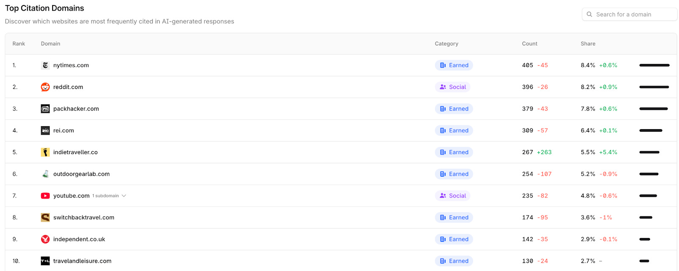Click the Top Citation Domains heading
The image size is (679, 271).
coord(45,8)
